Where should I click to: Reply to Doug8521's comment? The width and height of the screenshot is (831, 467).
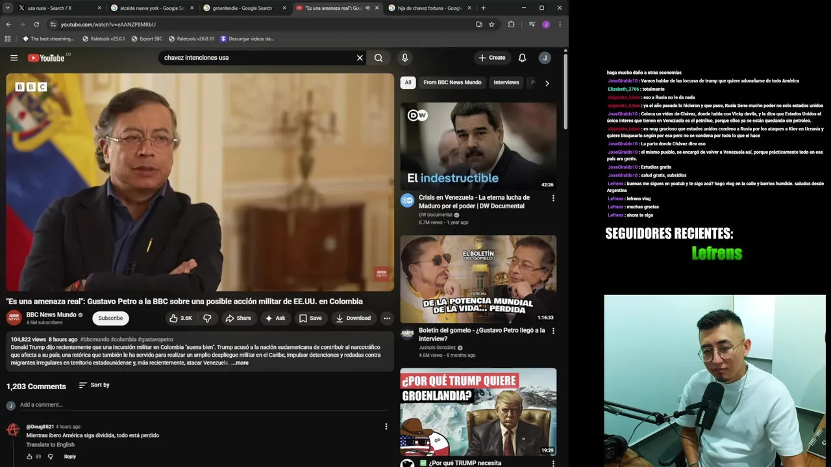click(70, 457)
